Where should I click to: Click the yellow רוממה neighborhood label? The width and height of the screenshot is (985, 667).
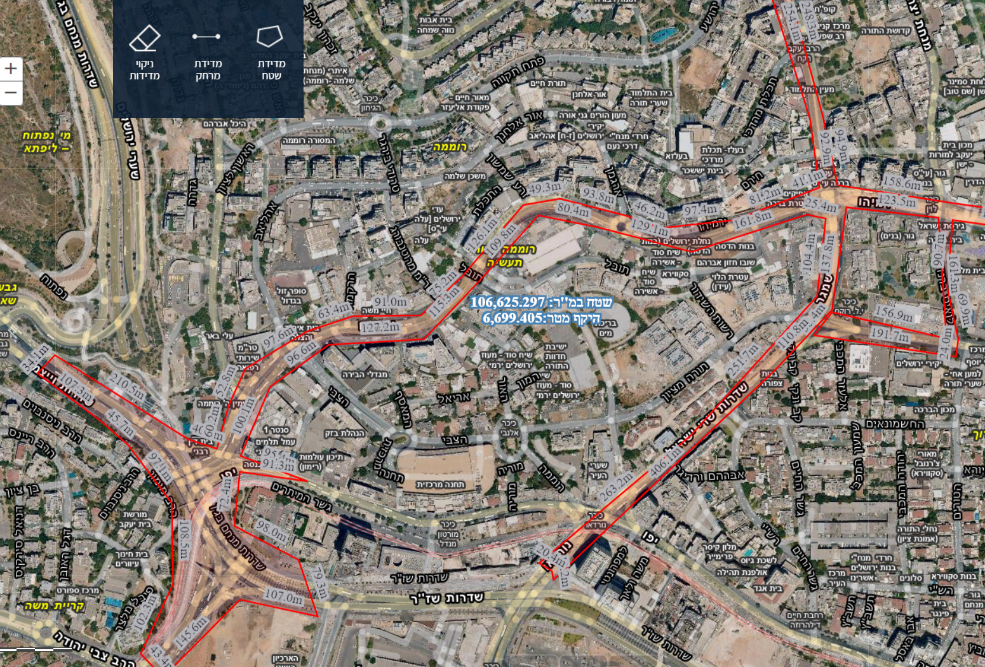pyautogui.click(x=450, y=147)
